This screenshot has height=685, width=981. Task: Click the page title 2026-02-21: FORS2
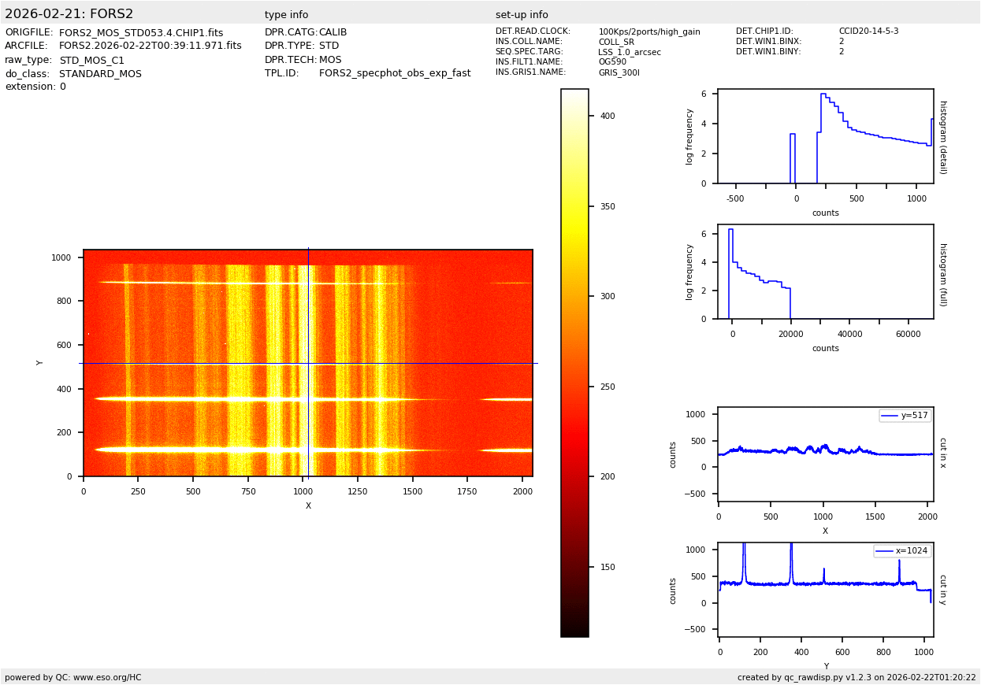(69, 14)
